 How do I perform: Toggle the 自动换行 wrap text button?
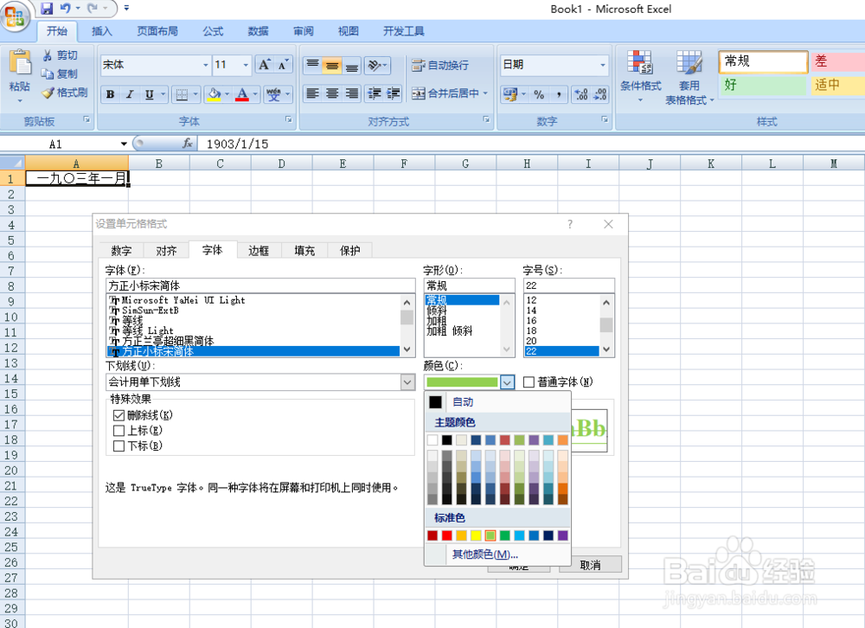[x=440, y=65]
